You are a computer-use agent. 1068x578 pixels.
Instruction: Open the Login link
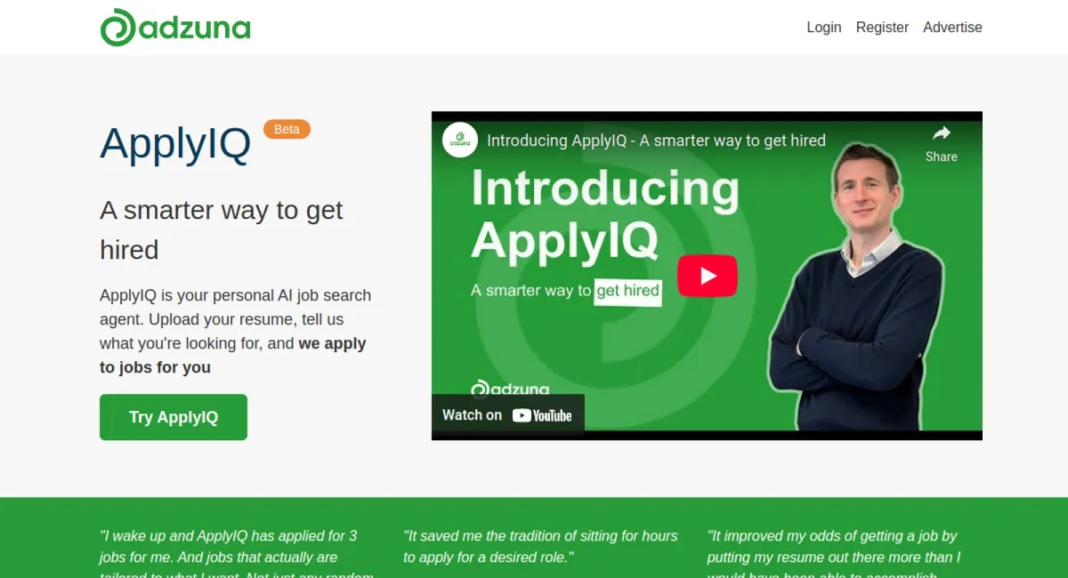coord(824,28)
